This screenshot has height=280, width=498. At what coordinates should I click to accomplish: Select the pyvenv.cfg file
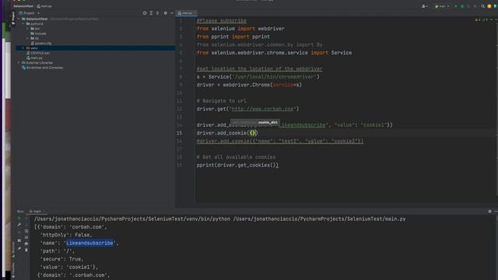41,44
